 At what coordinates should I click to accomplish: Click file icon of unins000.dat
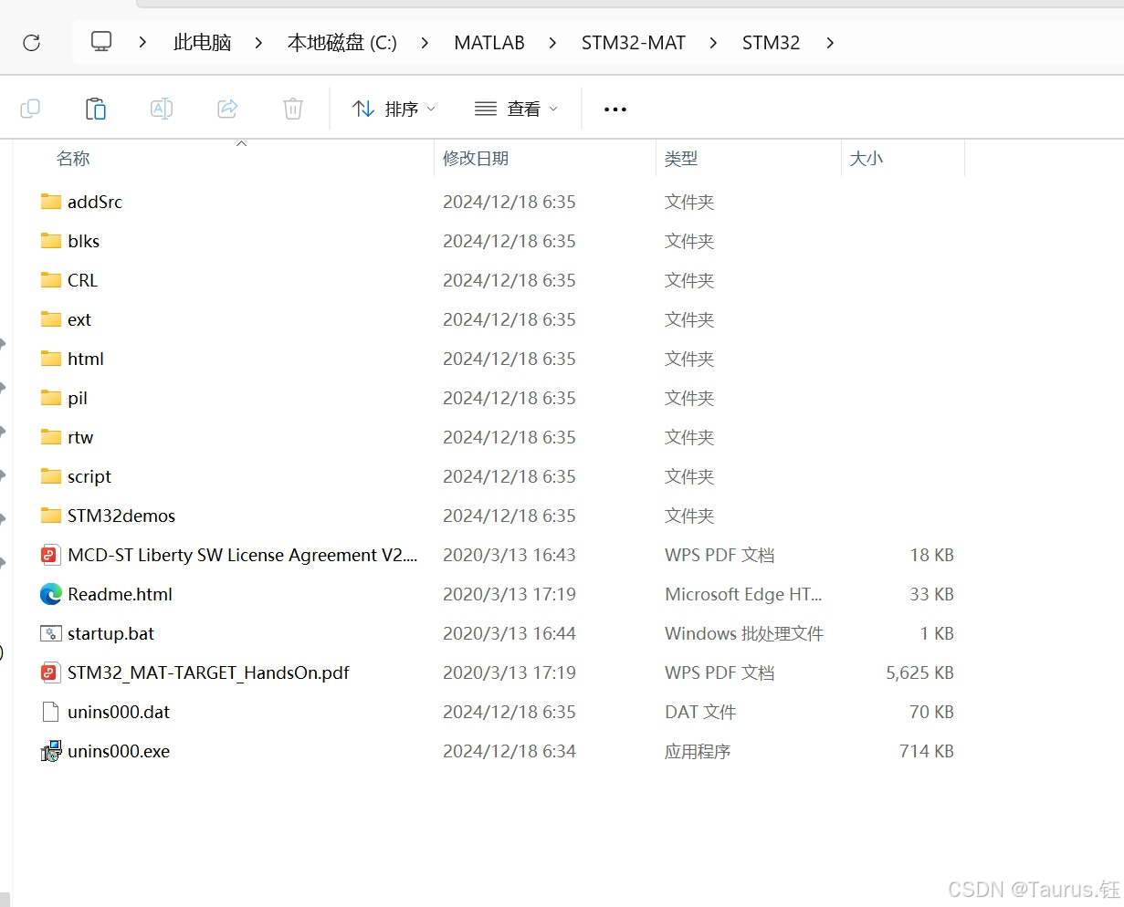(x=51, y=712)
